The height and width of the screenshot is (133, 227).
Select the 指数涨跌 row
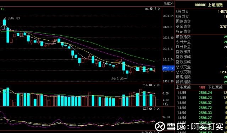(x=201, y=52)
